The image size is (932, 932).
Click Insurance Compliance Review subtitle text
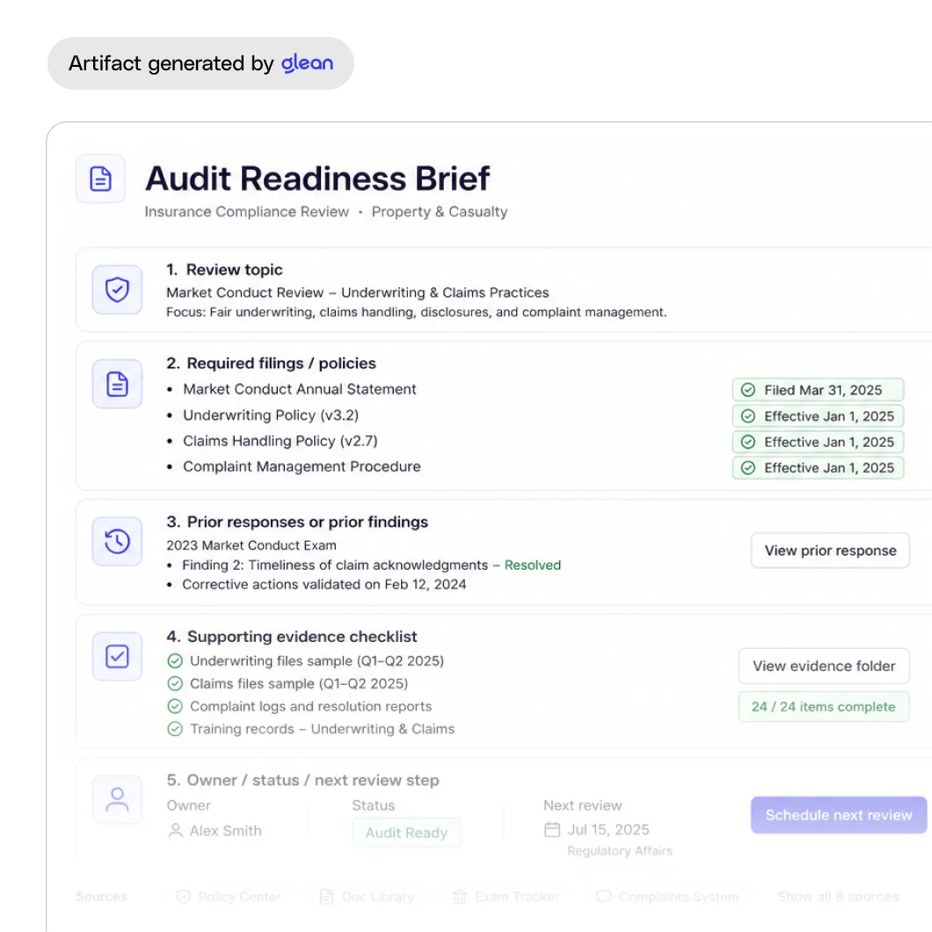(247, 212)
